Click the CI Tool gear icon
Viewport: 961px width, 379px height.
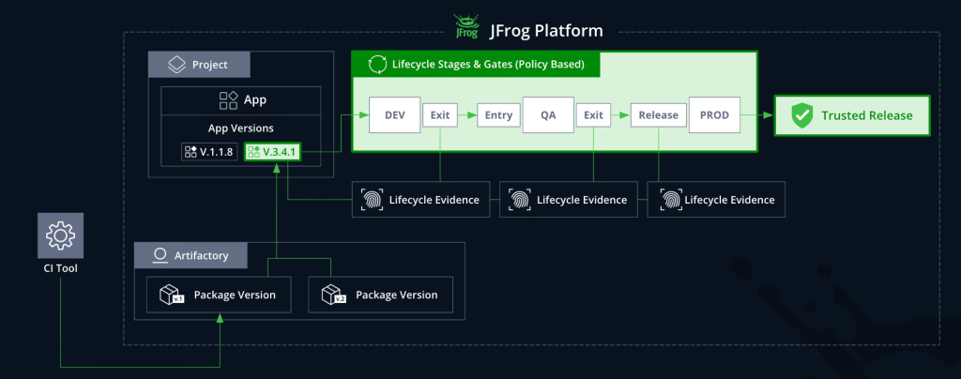click(x=60, y=235)
